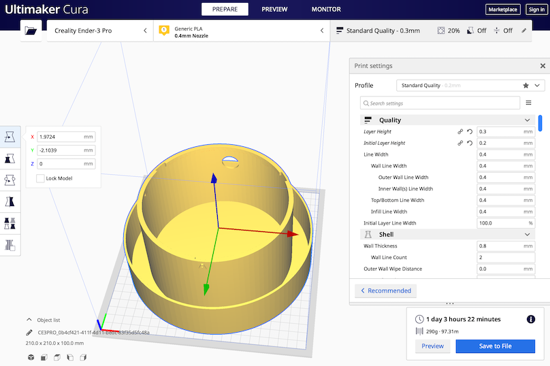Click pencil edit icon in settings summary bar

523,31
